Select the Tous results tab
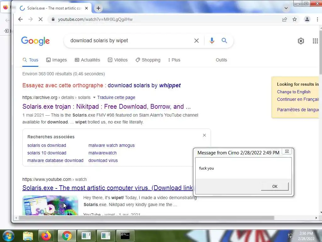Screen dimensions: 322x242 tap(31, 60)
